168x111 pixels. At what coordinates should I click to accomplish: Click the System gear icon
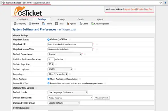coord(30,24)
